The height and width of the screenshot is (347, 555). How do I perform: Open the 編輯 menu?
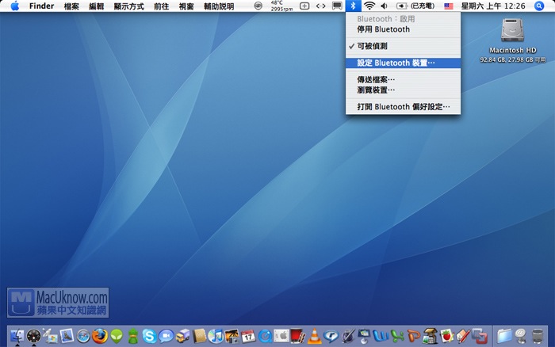pyautogui.click(x=96, y=6)
